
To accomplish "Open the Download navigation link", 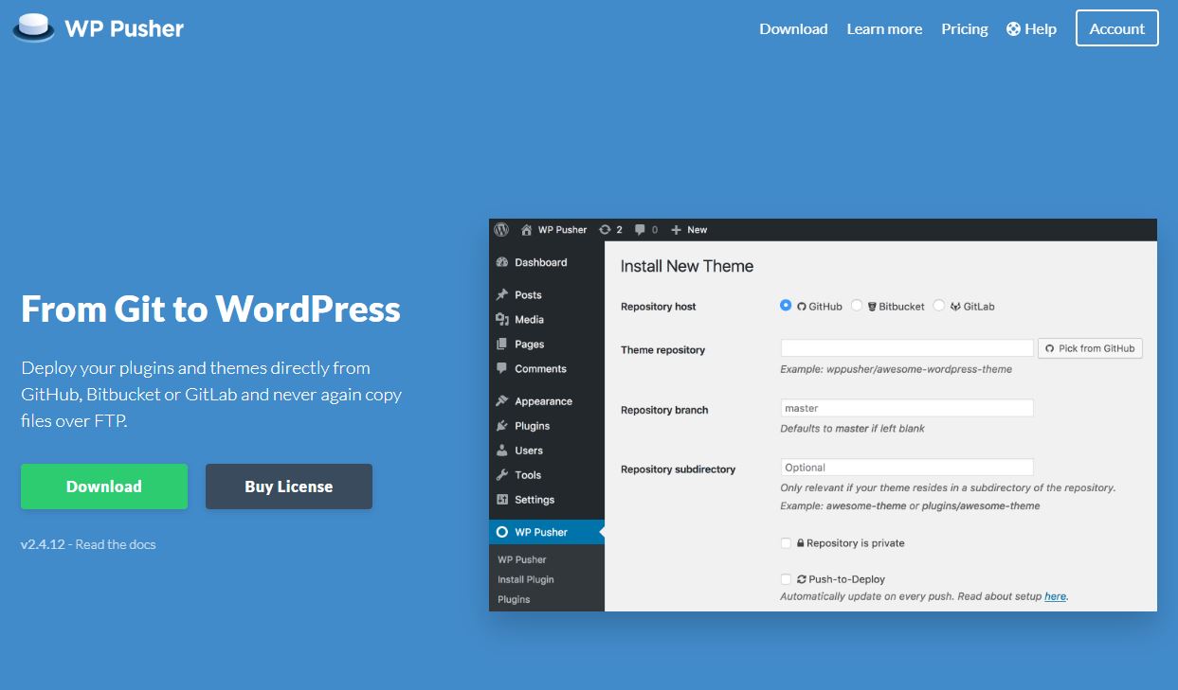I will click(x=793, y=29).
